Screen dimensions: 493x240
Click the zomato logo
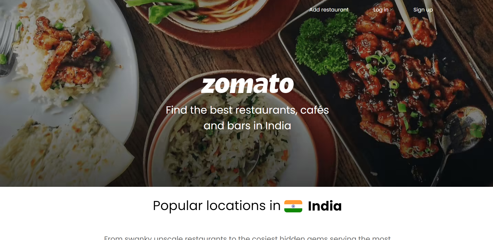247,84
